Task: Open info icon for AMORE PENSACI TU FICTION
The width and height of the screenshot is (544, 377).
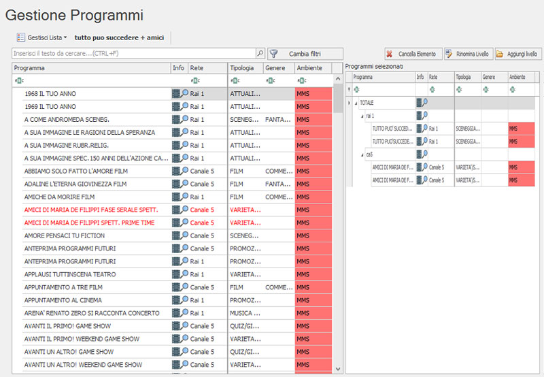Action: pos(180,235)
